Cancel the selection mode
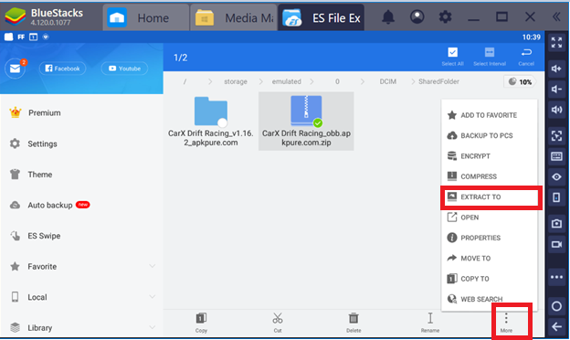The image size is (570, 340). 526,57
